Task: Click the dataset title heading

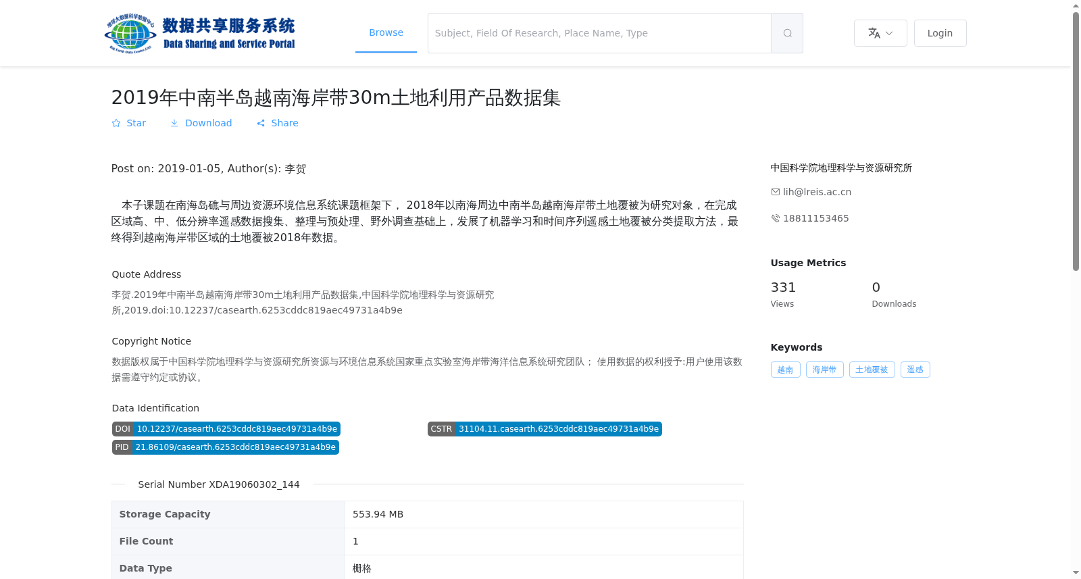Action: [x=336, y=98]
